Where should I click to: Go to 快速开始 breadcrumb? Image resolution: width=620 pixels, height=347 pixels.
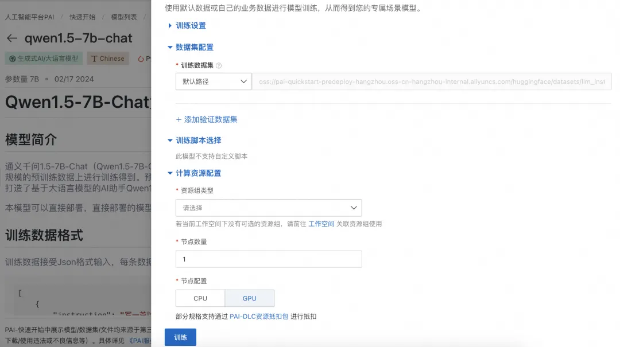coord(82,17)
